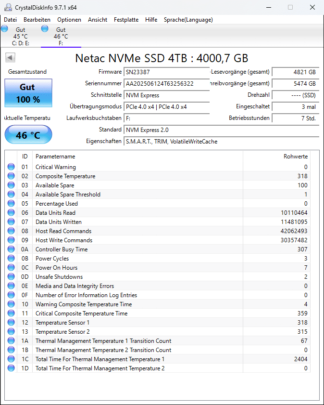Click status orb beside Temperature Sensor 2
The image size is (324, 405).
point(11,332)
